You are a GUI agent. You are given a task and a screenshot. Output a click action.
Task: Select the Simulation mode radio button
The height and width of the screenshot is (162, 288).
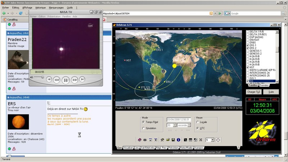pyautogui.click(x=143, y=128)
